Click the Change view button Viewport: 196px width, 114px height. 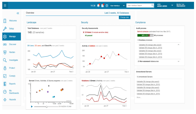coord(124,17)
